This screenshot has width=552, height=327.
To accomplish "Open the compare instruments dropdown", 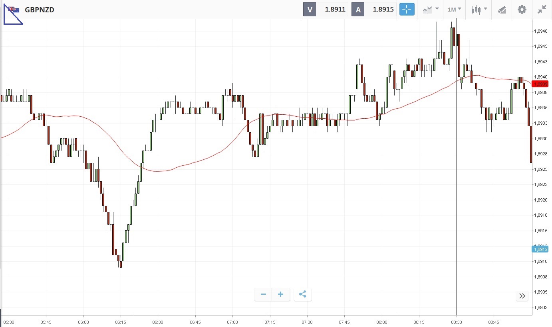I will coord(431,10).
